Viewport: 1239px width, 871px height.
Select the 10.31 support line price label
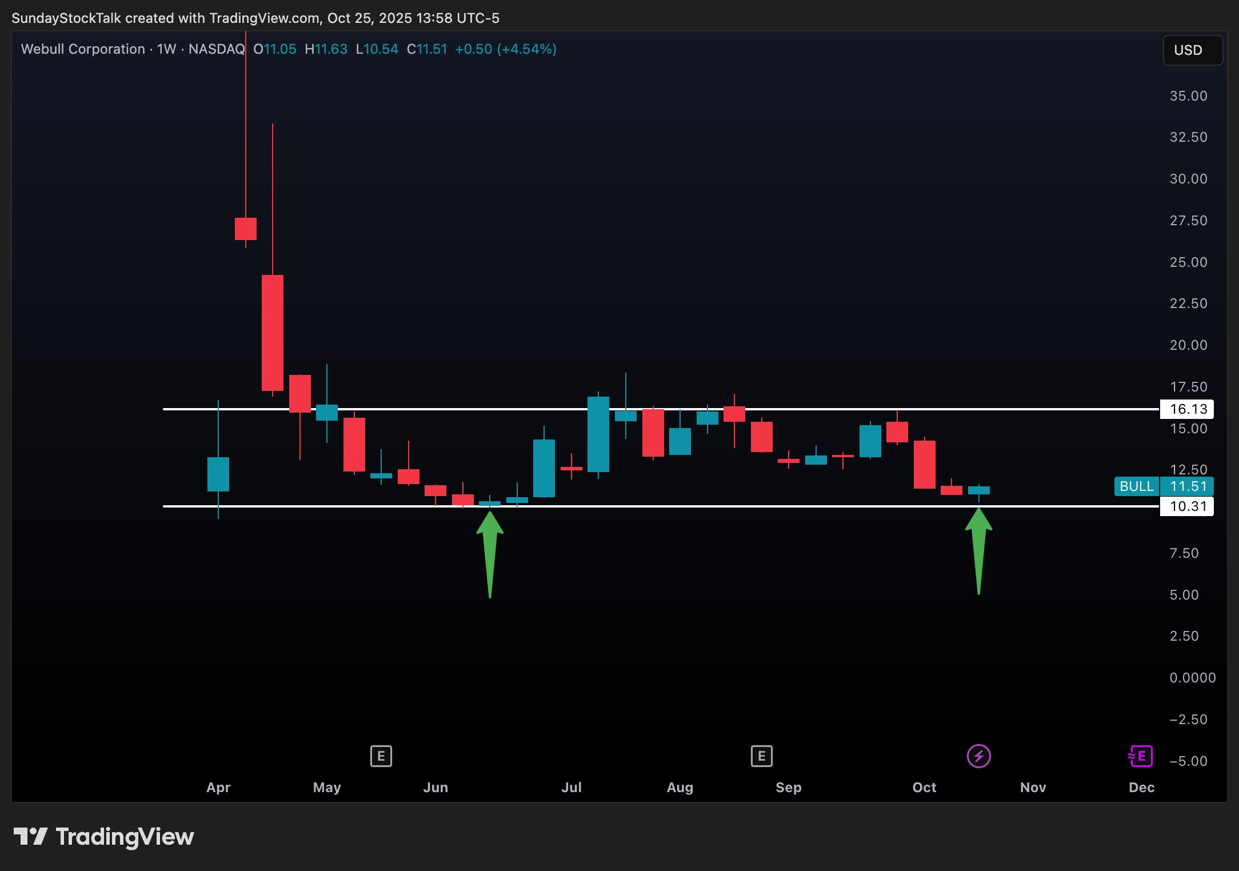1188,506
